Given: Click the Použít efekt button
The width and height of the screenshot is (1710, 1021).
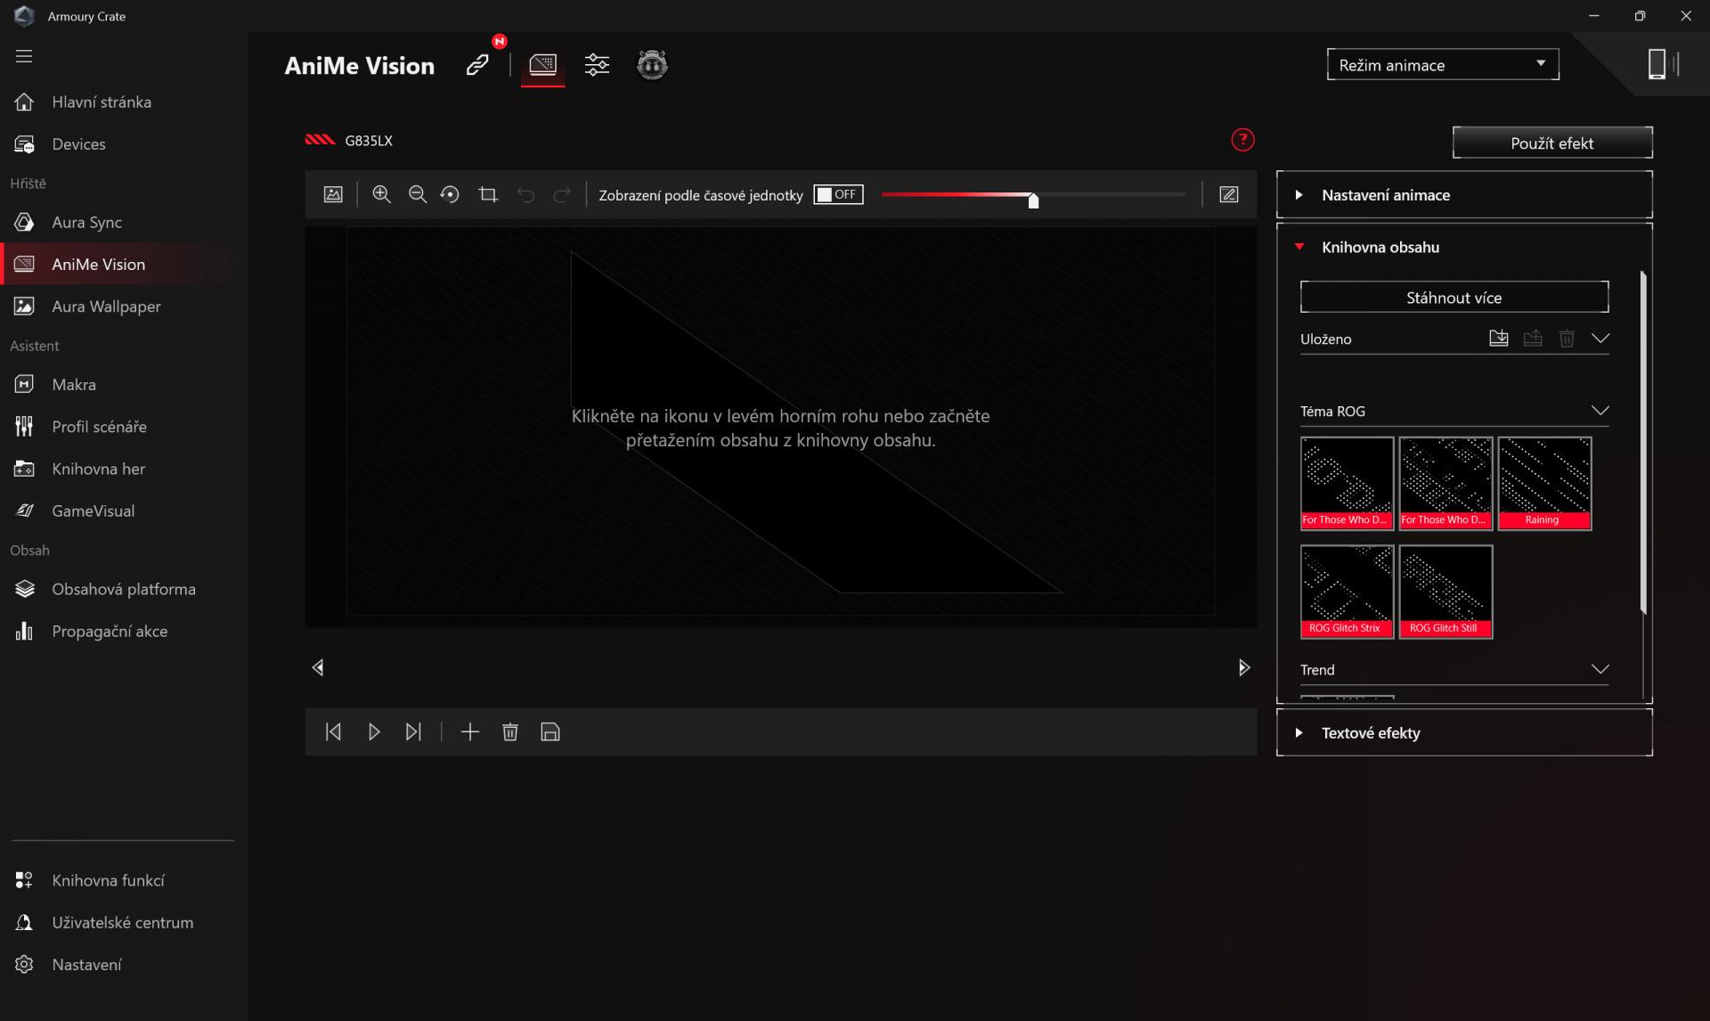Looking at the screenshot, I should point(1552,143).
